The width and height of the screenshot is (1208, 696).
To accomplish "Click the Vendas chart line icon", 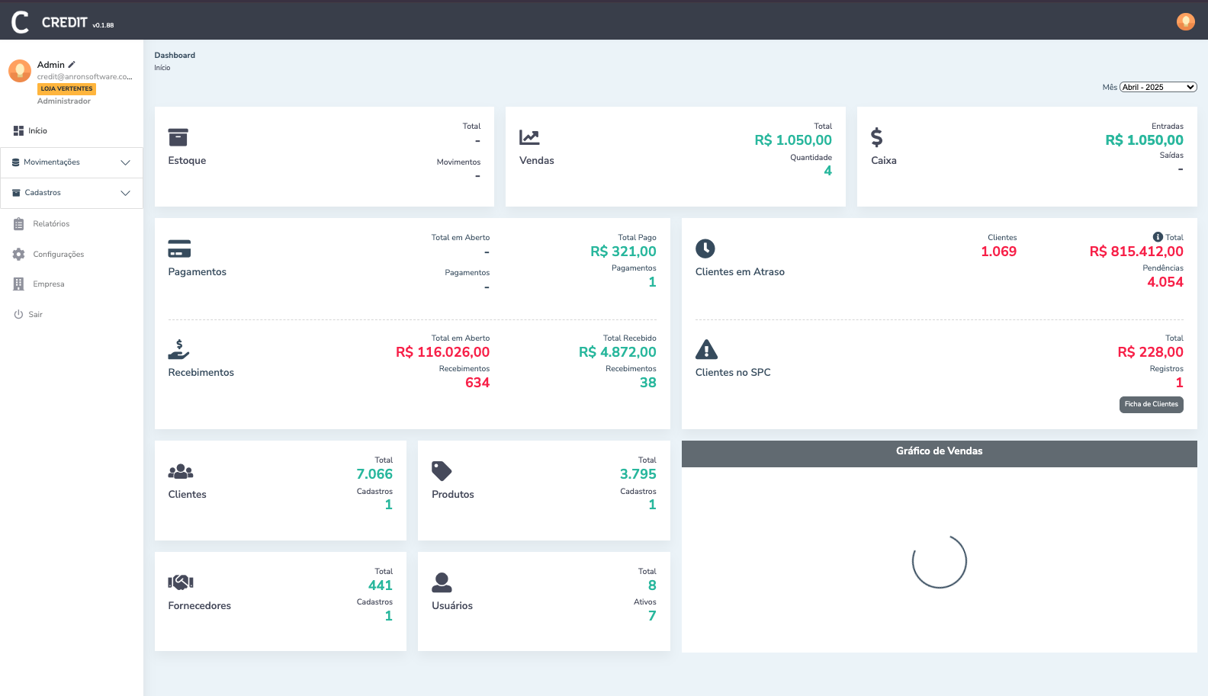I will (x=529, y=137).
